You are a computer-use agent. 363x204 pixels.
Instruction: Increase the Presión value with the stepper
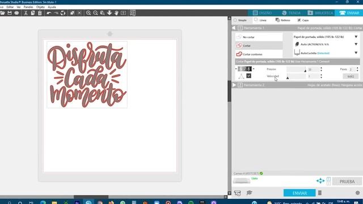tap(321, 68)
